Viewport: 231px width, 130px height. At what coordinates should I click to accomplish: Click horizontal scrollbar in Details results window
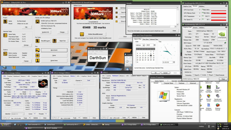click(152, 26)
